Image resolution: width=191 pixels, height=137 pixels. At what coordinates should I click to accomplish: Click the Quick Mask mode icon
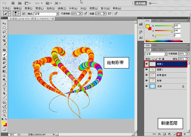coord(4,129)
